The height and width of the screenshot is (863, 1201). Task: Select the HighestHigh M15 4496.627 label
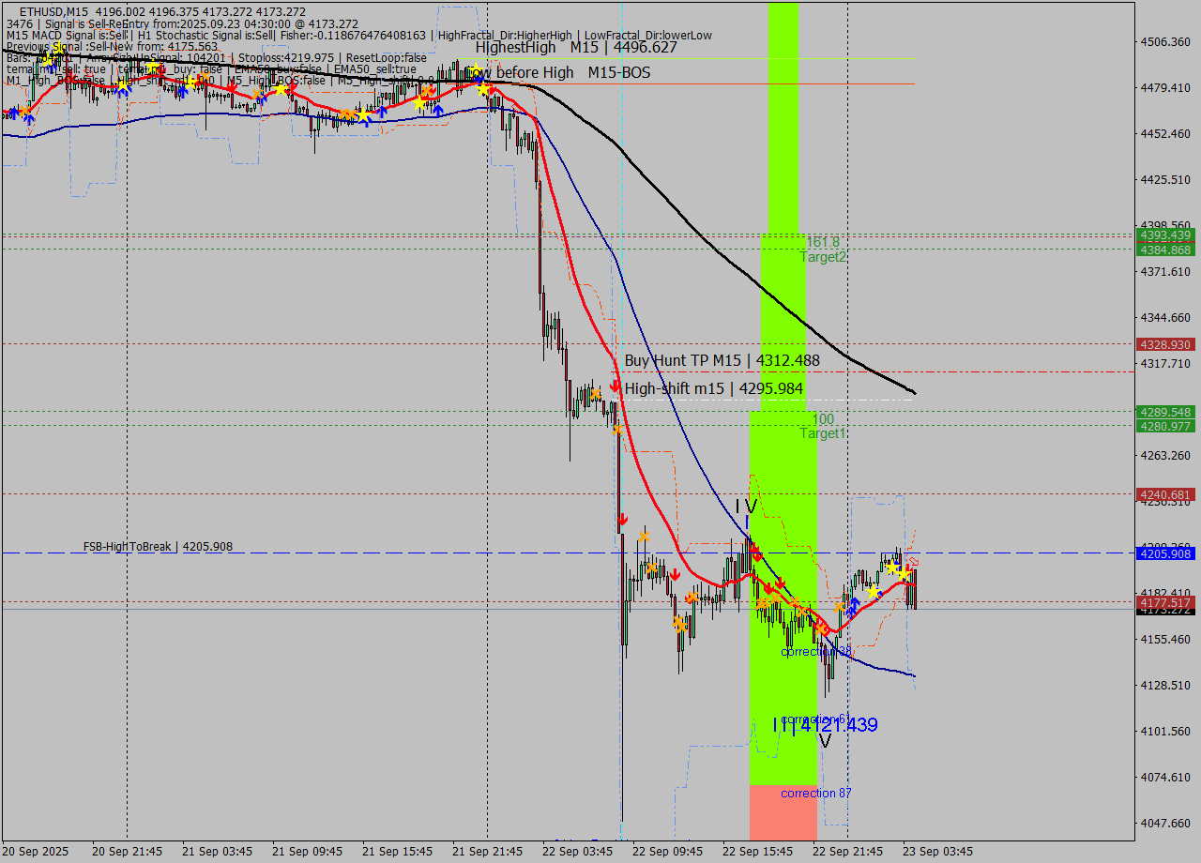[x=575, y=47]
